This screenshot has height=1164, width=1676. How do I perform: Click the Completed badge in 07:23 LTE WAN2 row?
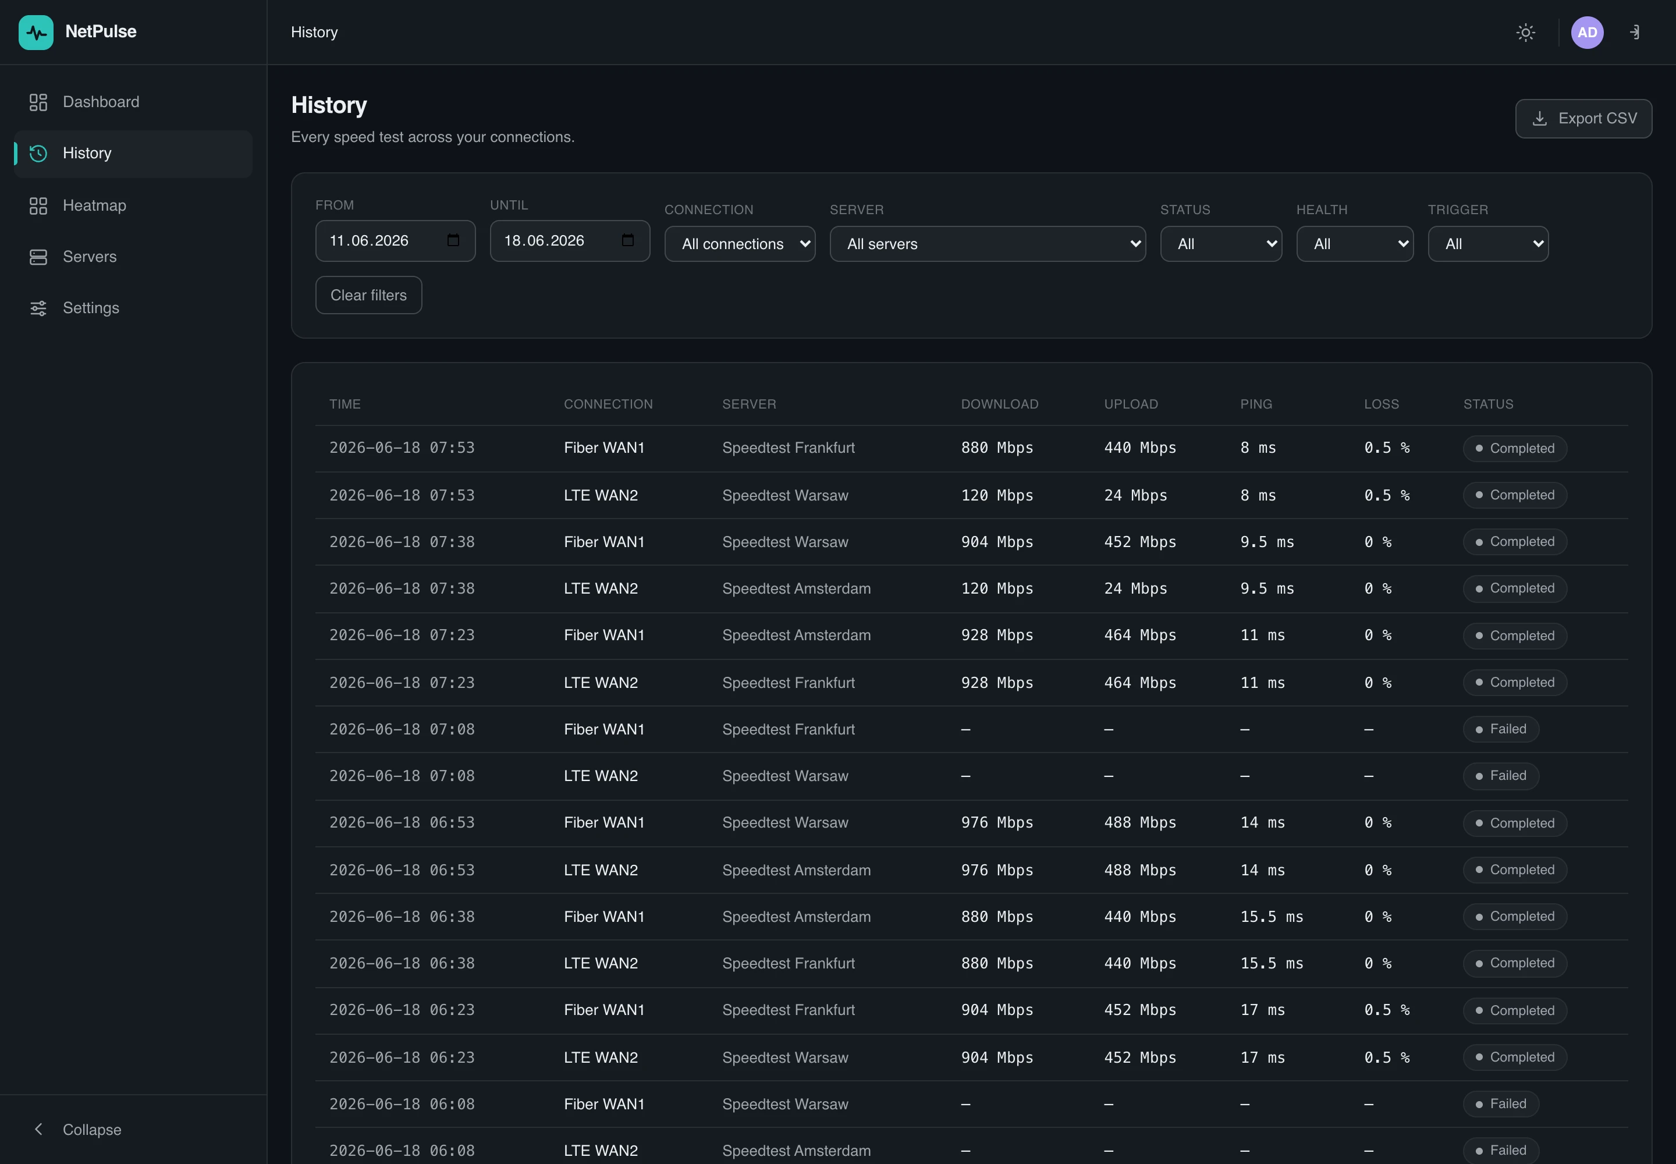(x=1515, y=683)
